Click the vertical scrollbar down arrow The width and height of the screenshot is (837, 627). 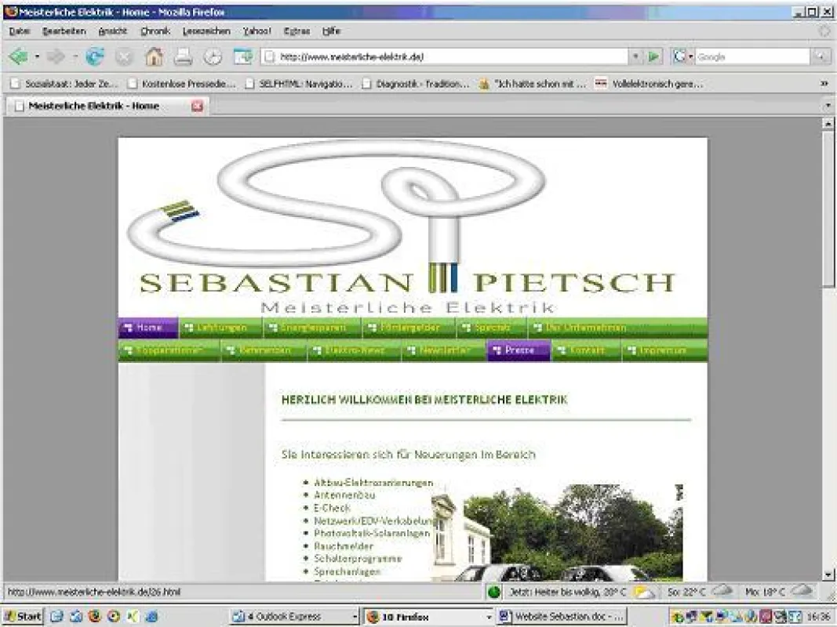pos(828,574)
